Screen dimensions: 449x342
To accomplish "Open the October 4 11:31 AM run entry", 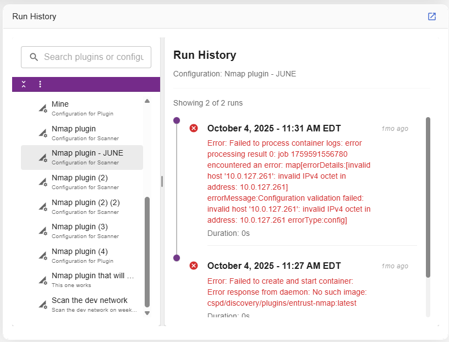I will (x=274, y=129).
